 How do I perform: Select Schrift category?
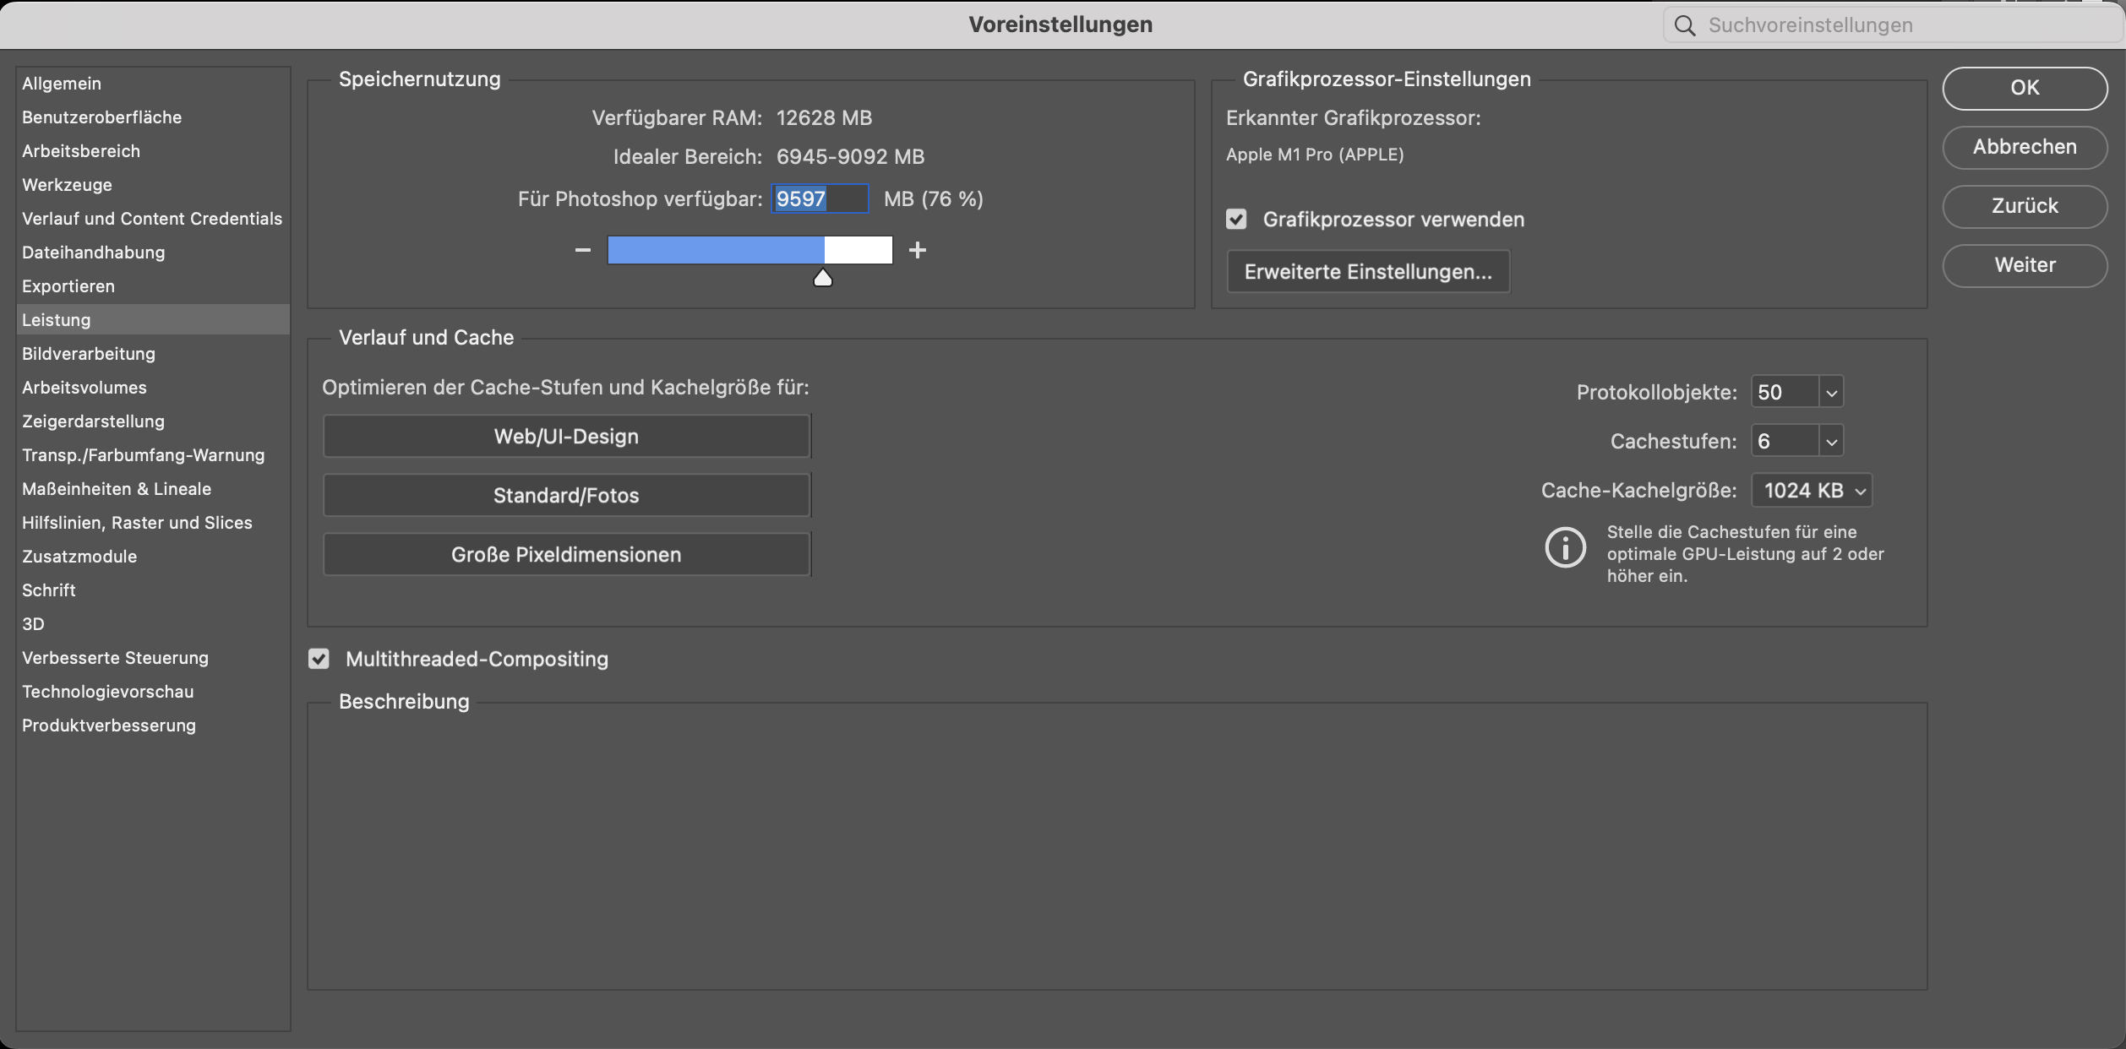click(x=153, y=590)
